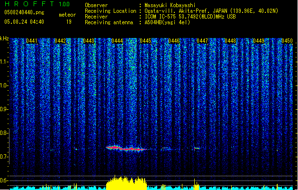
Task: Select observer name Masayuki Kobayashi
Action: [170, 5]
